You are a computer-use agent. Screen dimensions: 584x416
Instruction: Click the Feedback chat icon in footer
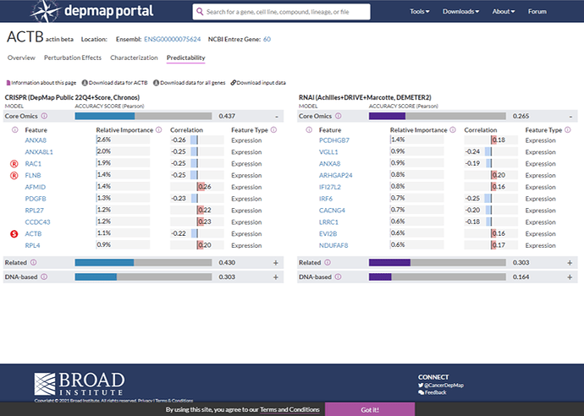point(421,392)
